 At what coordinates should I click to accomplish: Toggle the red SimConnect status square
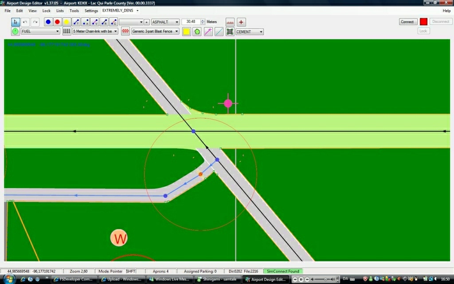coord(423,22)
